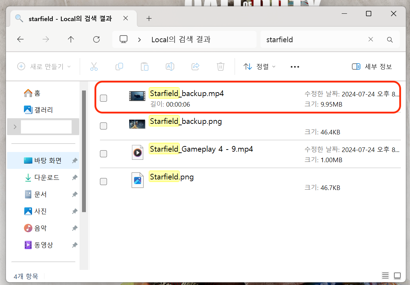Clear the starfield search text
410x285 pixels.
pos(371,39)
